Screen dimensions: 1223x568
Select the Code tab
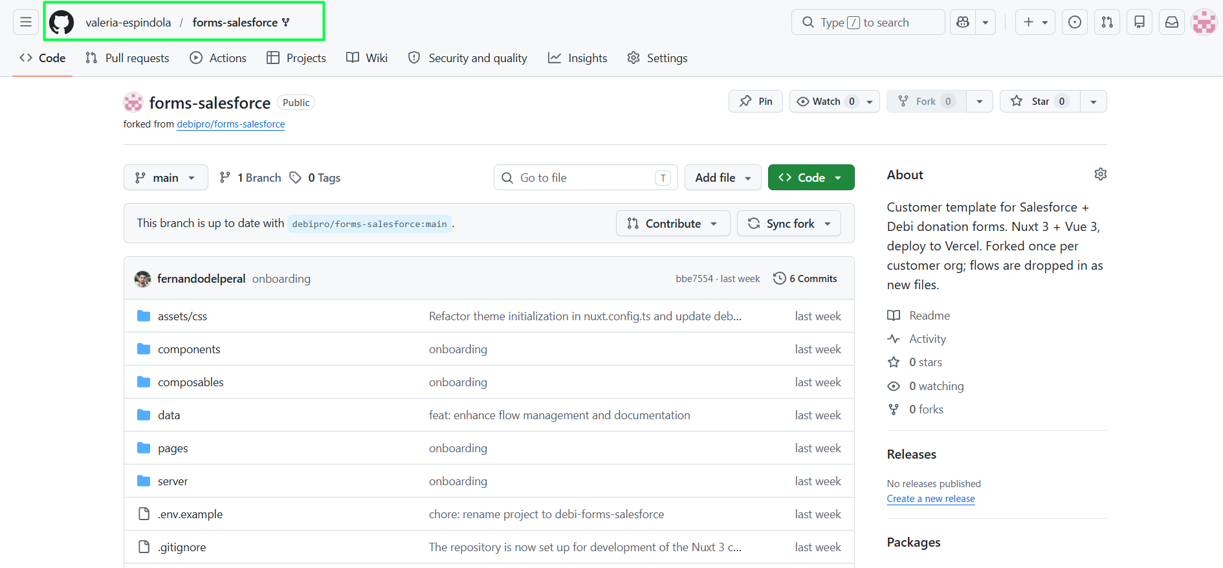click(43, 58)
